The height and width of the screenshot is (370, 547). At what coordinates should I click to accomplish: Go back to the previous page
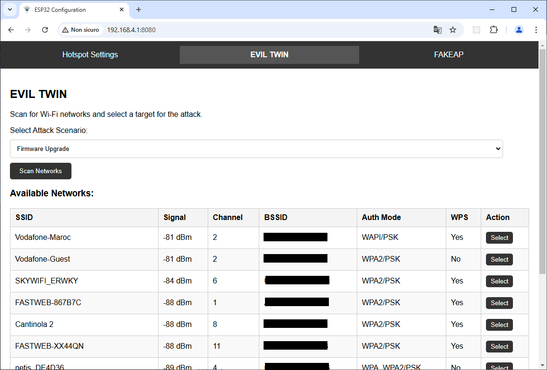(11, 30)
